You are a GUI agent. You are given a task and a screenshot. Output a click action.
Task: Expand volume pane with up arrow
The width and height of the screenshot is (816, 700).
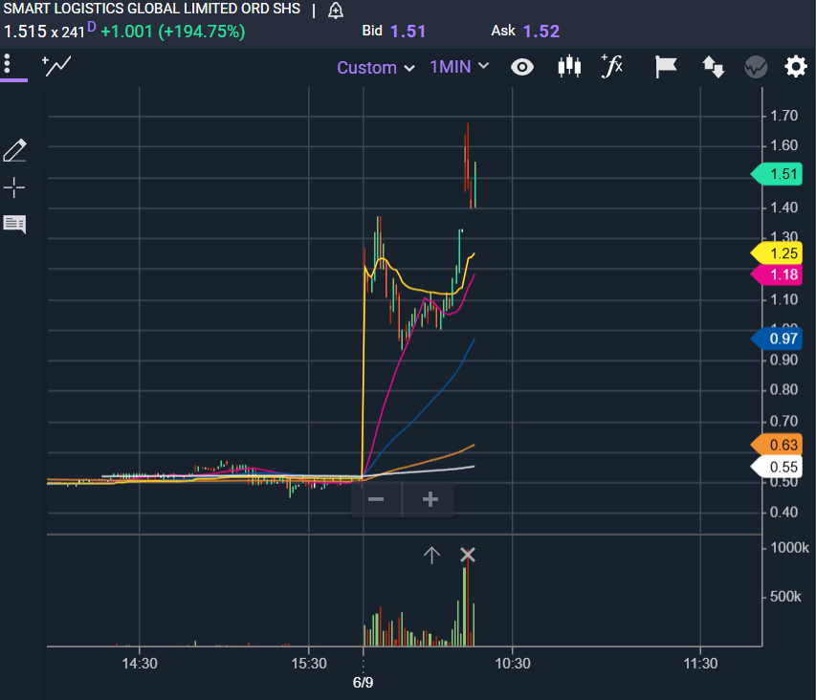[x=431, y=555]
